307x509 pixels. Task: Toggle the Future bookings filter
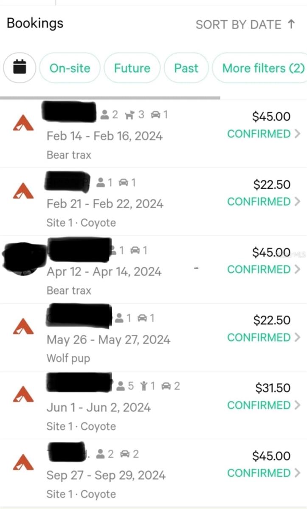click(x=132, y=68)
